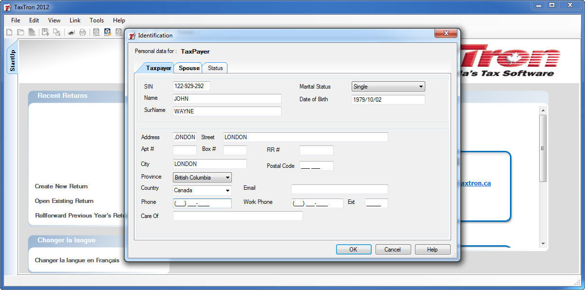This screenshot has width=585, height=290.
Task: Click Open Existing Return link
Action: [x=64, y=201]
